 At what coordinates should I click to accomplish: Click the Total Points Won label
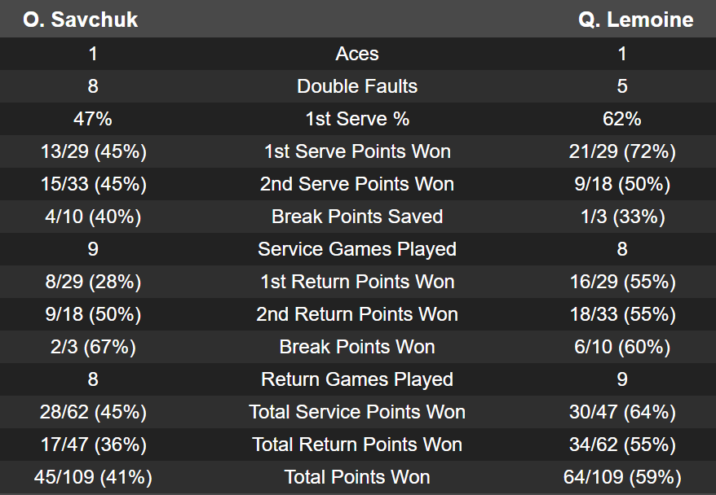tap(357, 477)
